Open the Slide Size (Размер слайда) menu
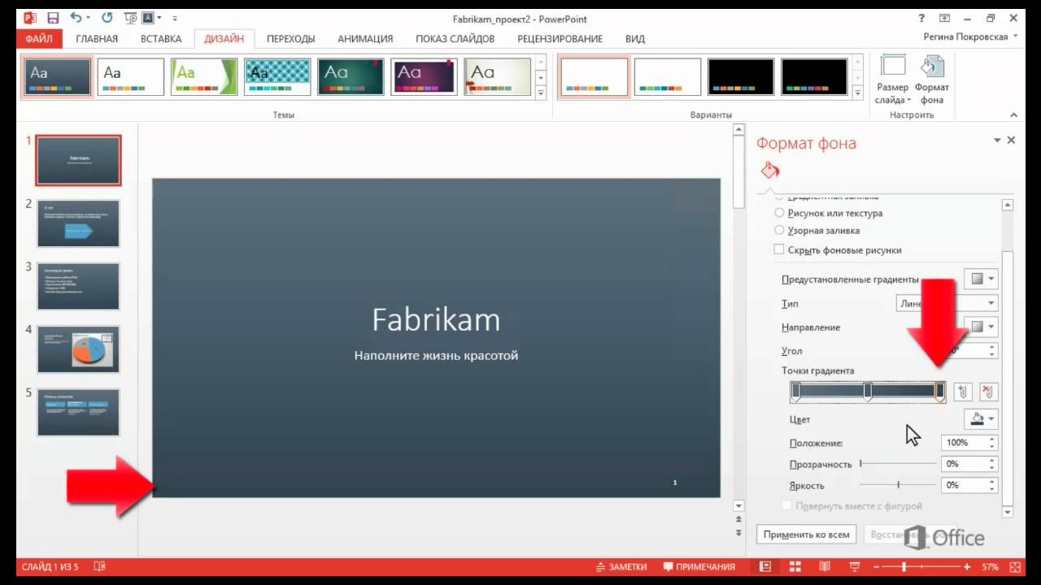The height and width of the screenshot is (585, 1041). [x=892, y=80]
